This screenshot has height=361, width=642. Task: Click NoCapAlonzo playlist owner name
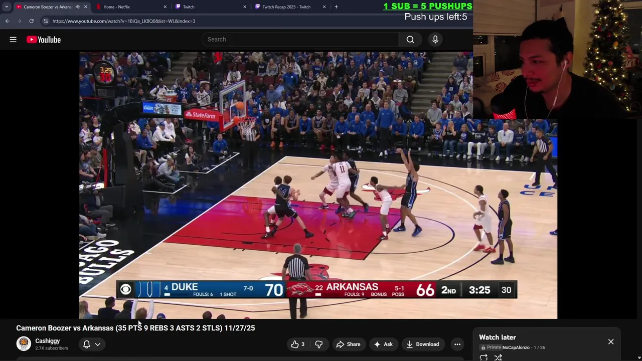[516, 347]
